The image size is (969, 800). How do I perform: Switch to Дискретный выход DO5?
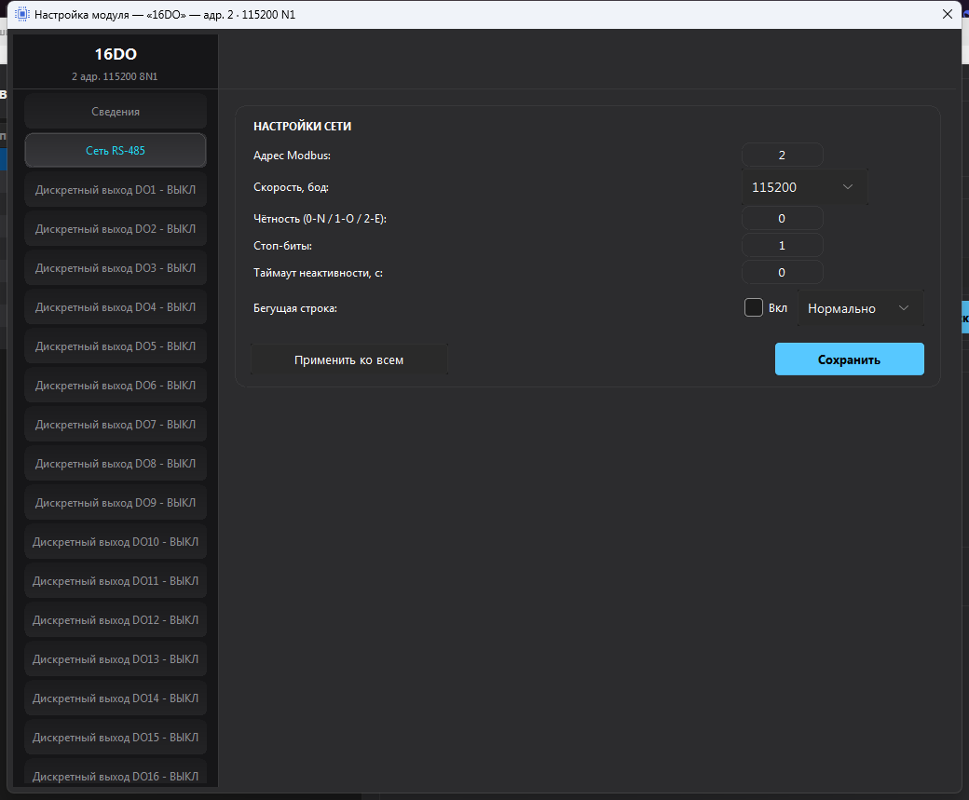click(116, 346)
